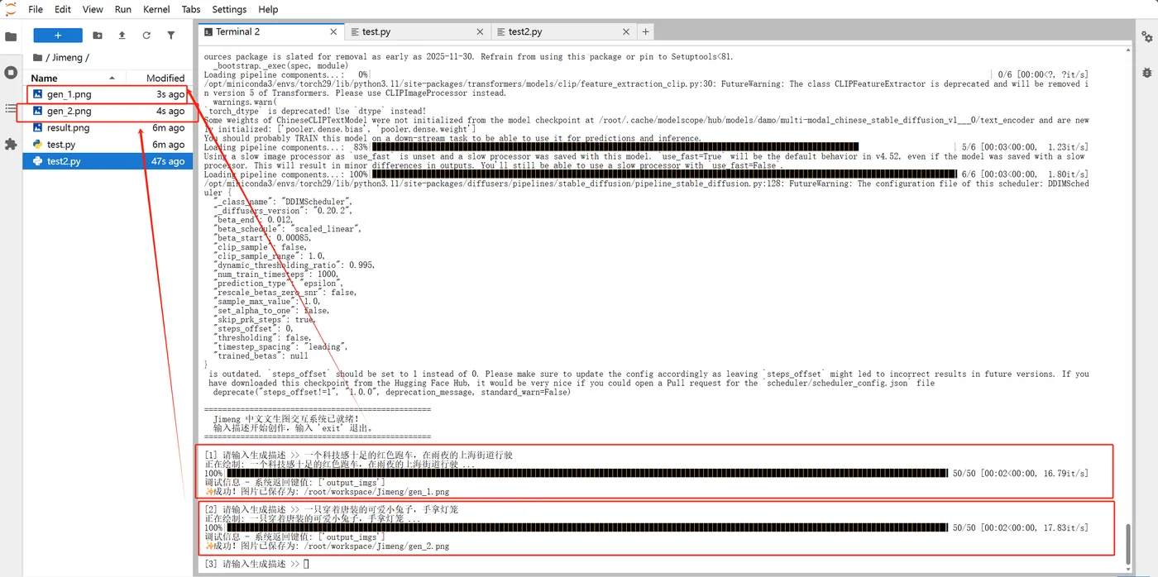Open the Debugger bug icon panel

point(1146,73)
